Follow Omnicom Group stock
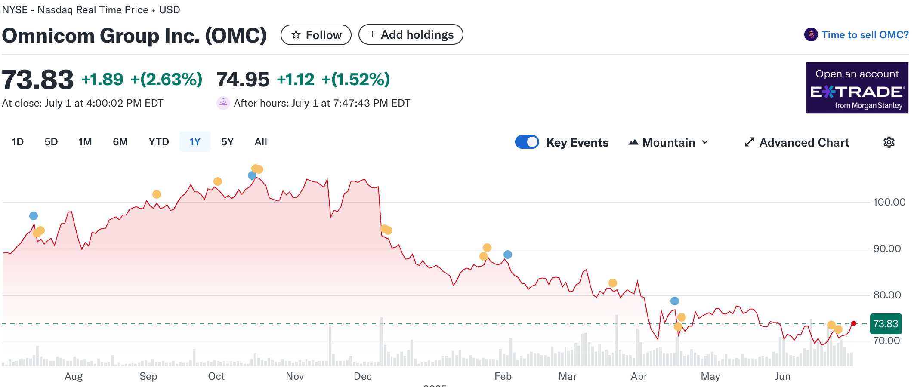The height and width of the screenshot is (387, 914). (x=316, y=35)
